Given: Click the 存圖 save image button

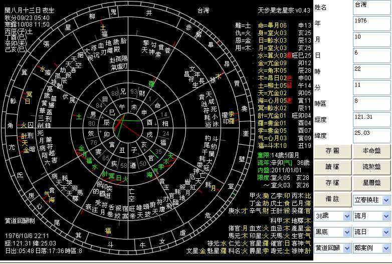Looking at the screenshot, I should (x=333, y=151).
